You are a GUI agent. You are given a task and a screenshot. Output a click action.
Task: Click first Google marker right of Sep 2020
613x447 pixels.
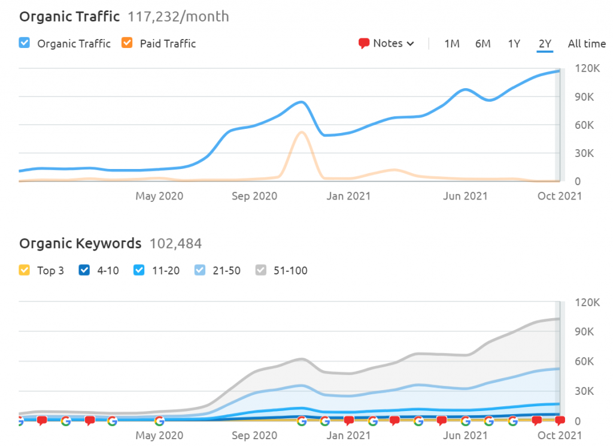coord(302,421)
